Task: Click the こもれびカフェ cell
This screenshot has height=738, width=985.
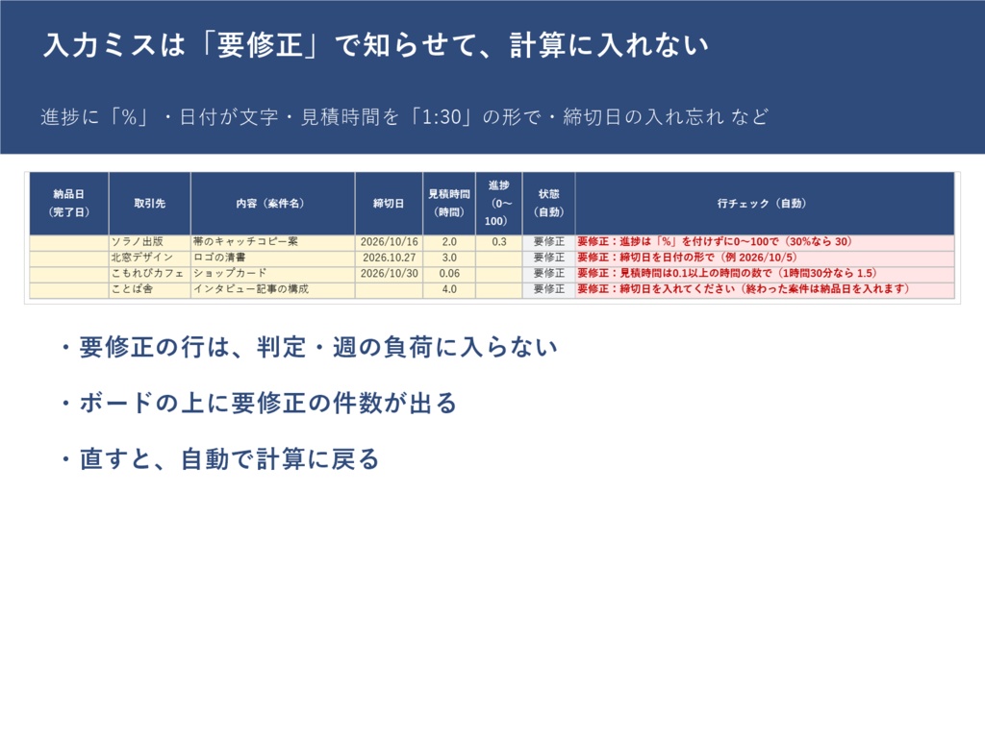Action: click(x=149, y=274)
